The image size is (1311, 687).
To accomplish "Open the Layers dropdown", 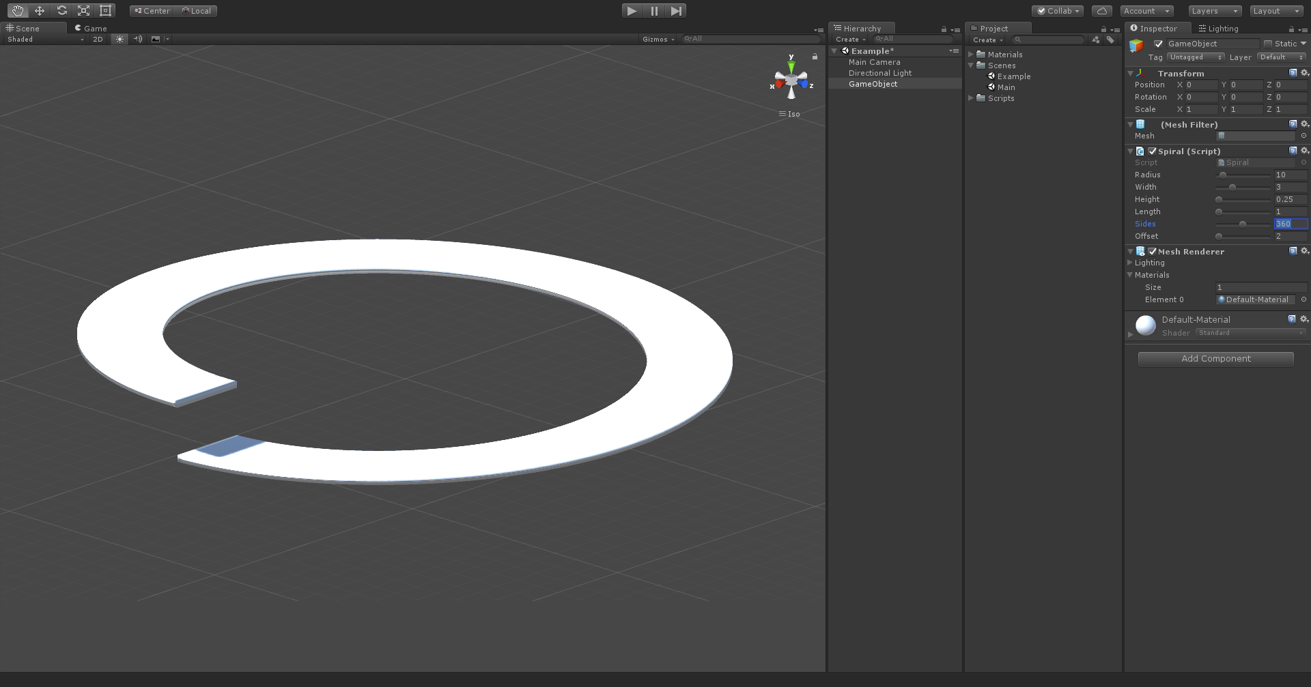I will tap(1214, 11).
